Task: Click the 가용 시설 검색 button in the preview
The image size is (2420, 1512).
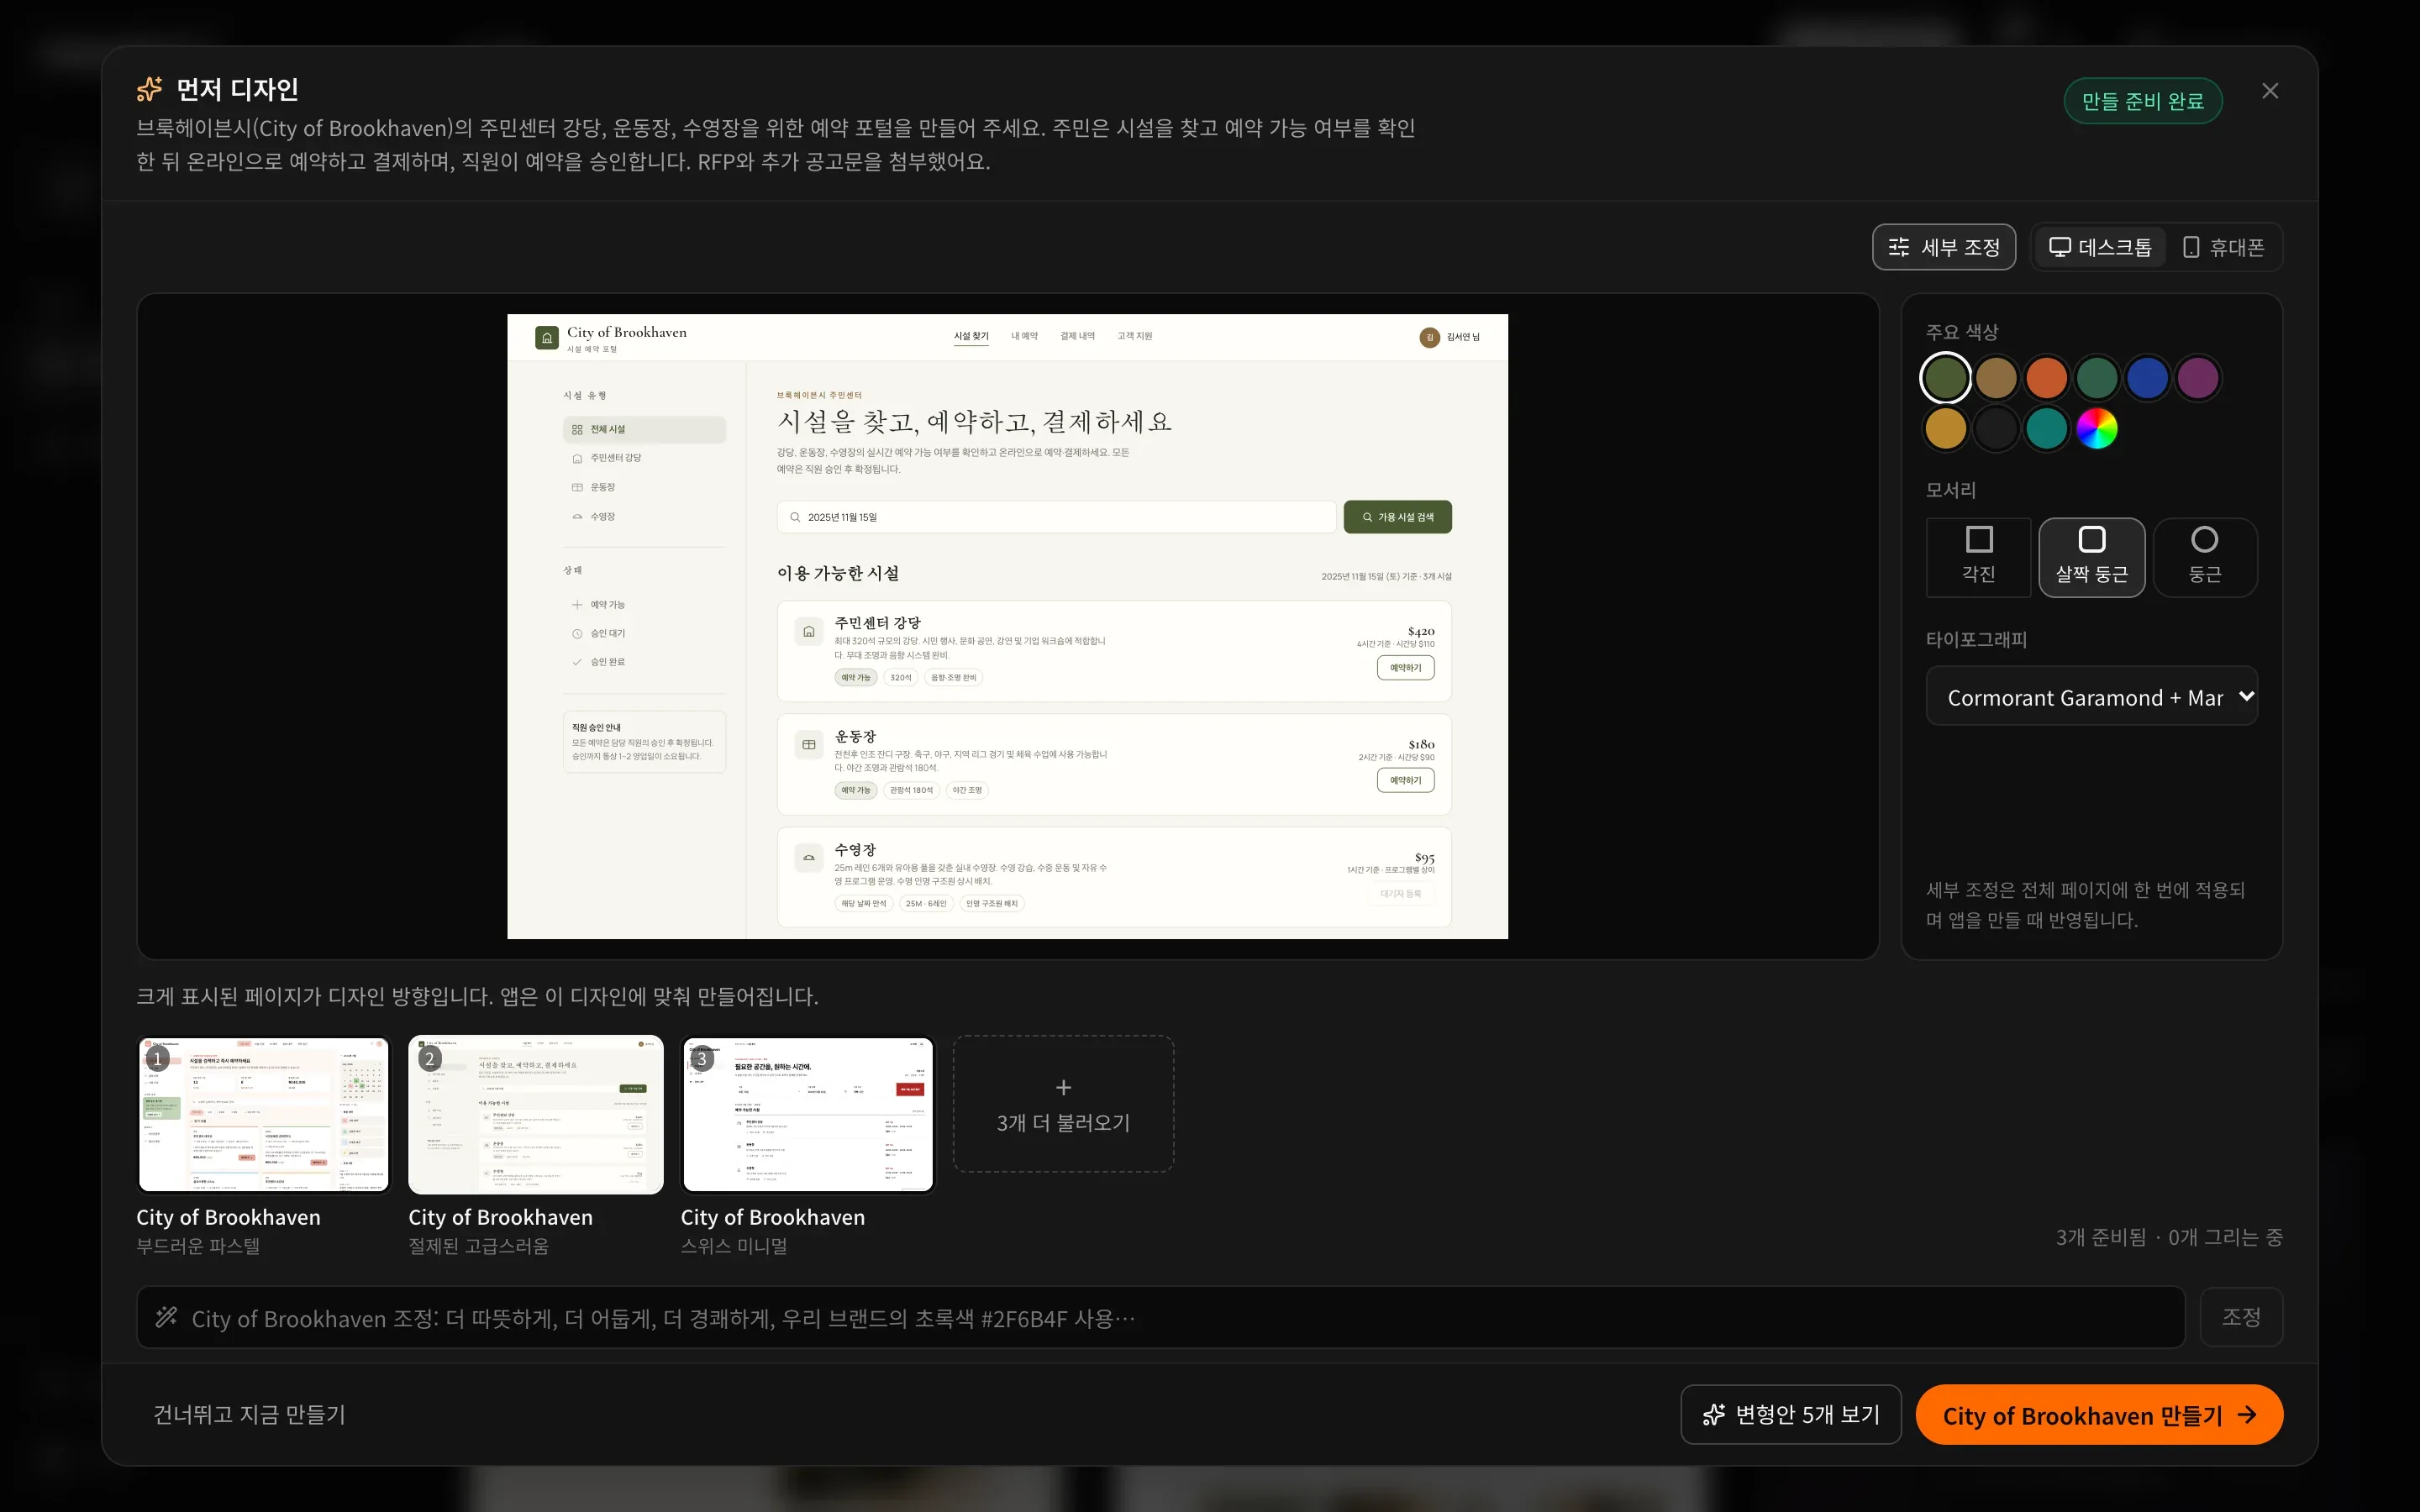Action: pyautogui.click(x=1397, y=517)
